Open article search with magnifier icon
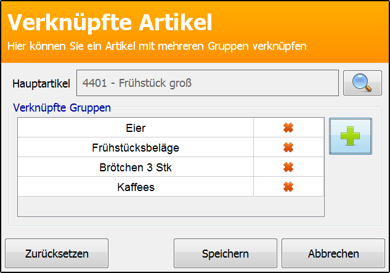Image resolution: width=390 pixels, height=273 pixels. coord(362,83)
